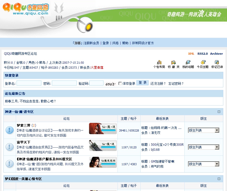Click the status icon beside 梦萦三界 forum
227x191 pixels.
pos(10,130)
